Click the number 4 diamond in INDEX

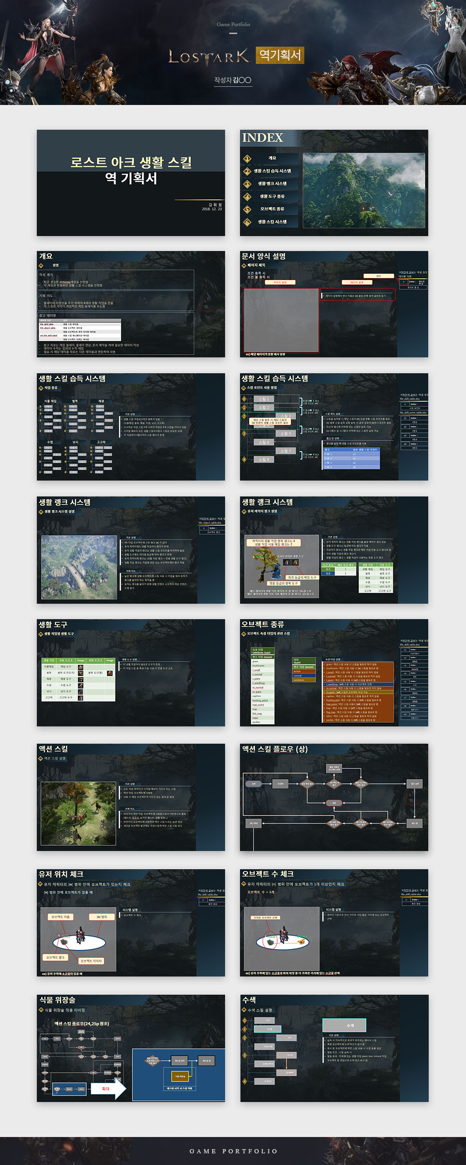tap(247, 197)
